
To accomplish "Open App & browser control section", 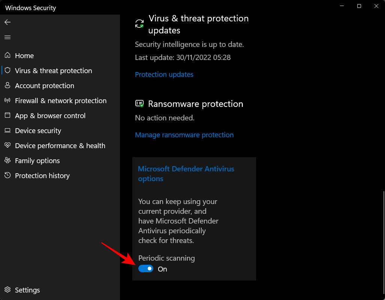I will pos(50,115).
